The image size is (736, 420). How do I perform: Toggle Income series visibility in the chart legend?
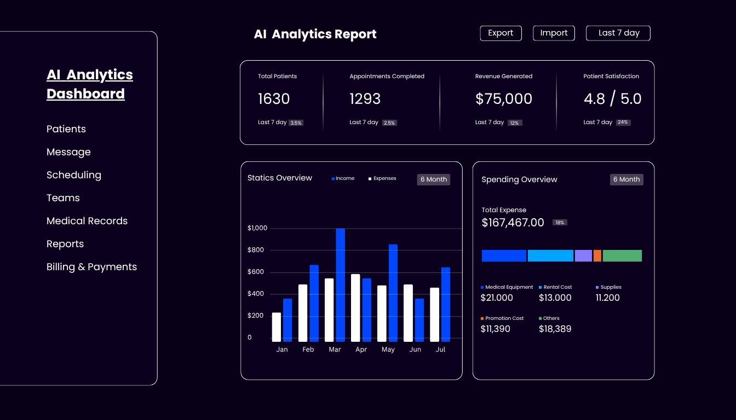coord(342,178)
